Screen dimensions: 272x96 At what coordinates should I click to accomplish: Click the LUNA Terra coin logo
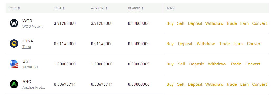tap(14, 44)
